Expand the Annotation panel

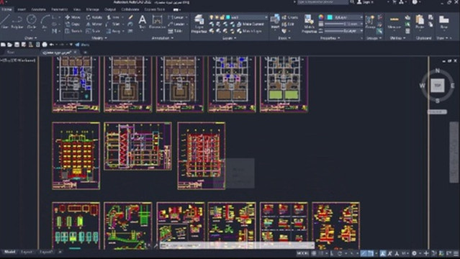tap(163, 38)
